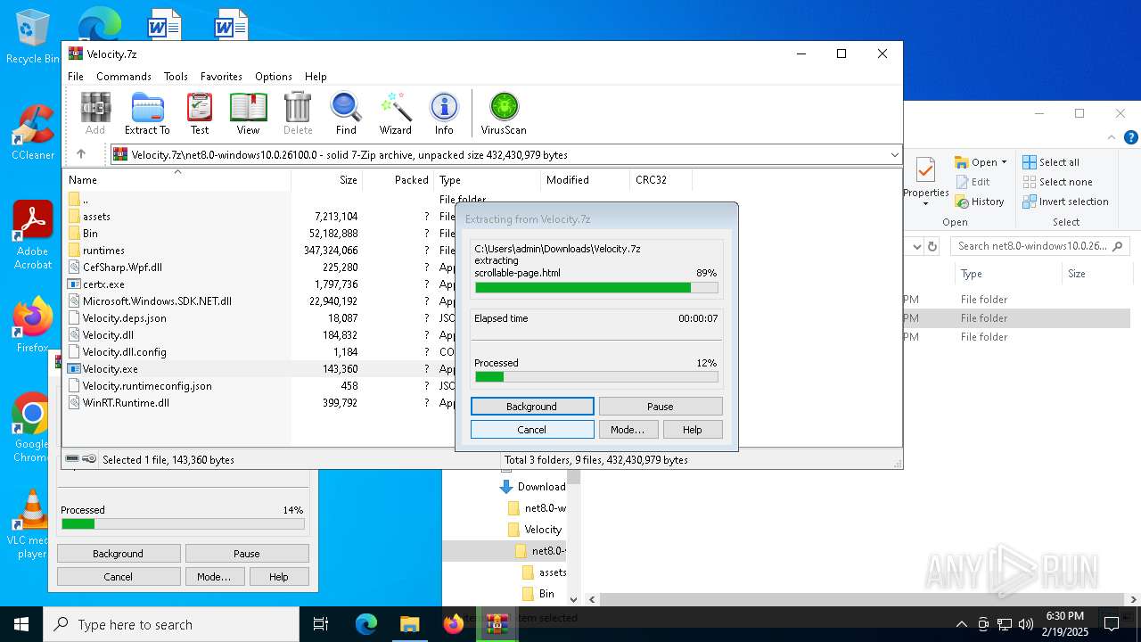Click Explorer refresh button
Screen dimensions: 1141x642
(x=932, y=246)
